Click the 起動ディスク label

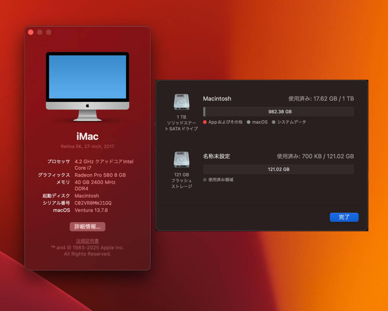(x=56, y=196)
